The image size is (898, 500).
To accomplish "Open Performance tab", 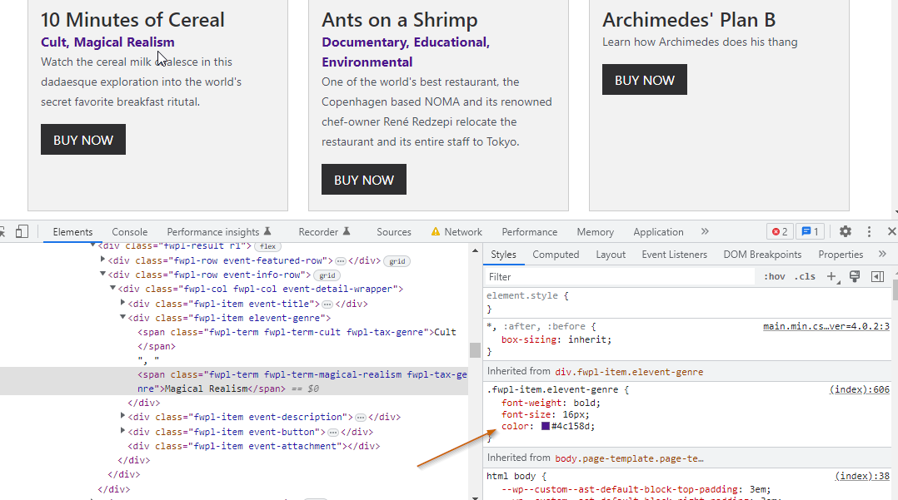I will click(x=530, y=231).
